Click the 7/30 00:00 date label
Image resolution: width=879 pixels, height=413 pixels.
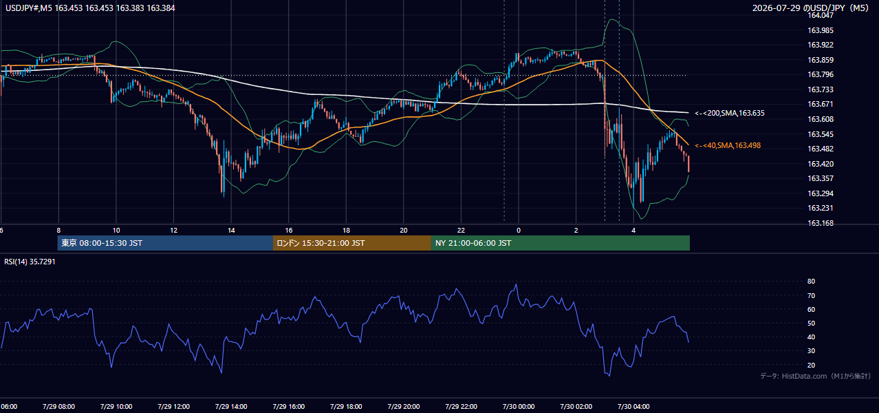tap(519, 407)
